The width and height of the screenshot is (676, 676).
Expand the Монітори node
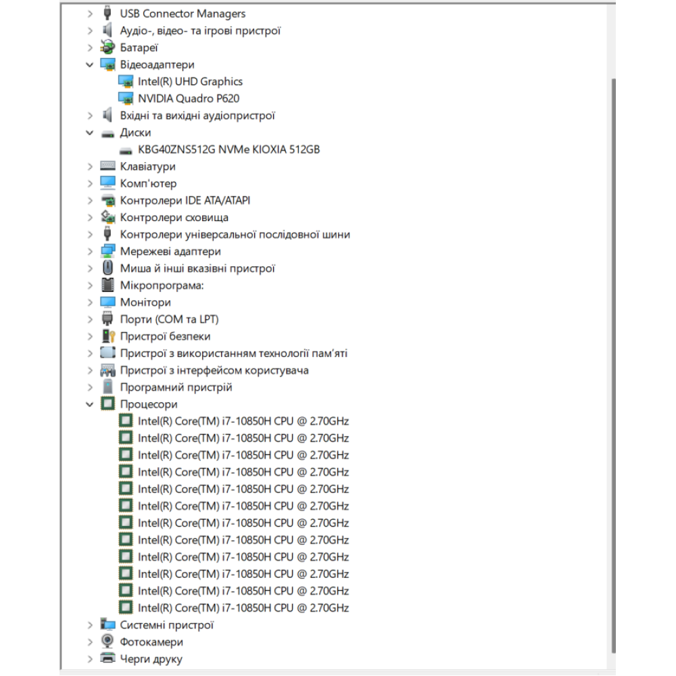tap(90, 302)
